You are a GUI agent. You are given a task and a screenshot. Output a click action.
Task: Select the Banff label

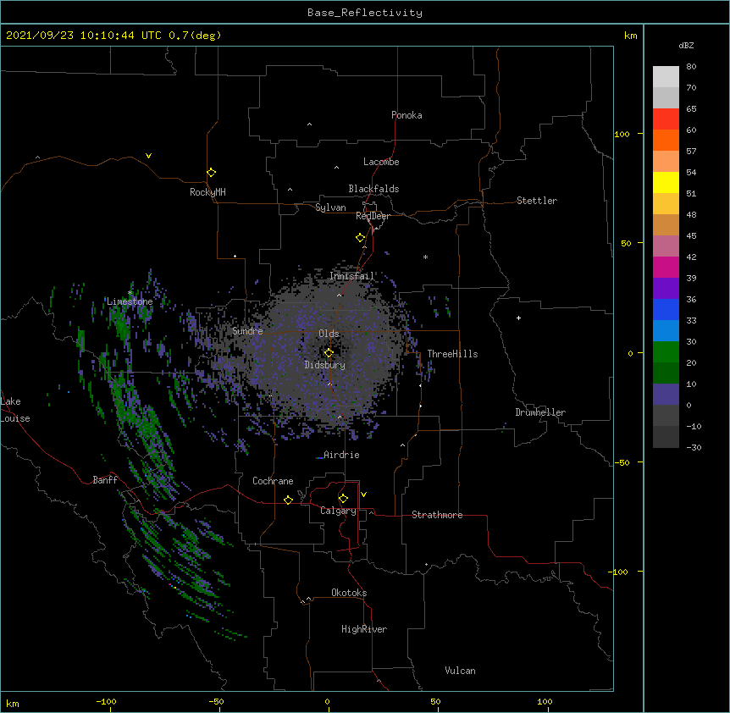[x=105, y=480]
